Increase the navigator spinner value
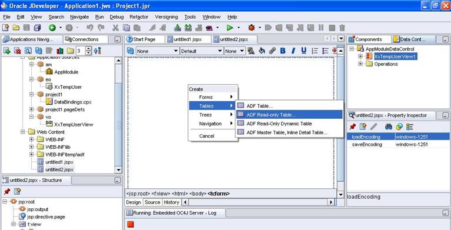 [88, 49]
